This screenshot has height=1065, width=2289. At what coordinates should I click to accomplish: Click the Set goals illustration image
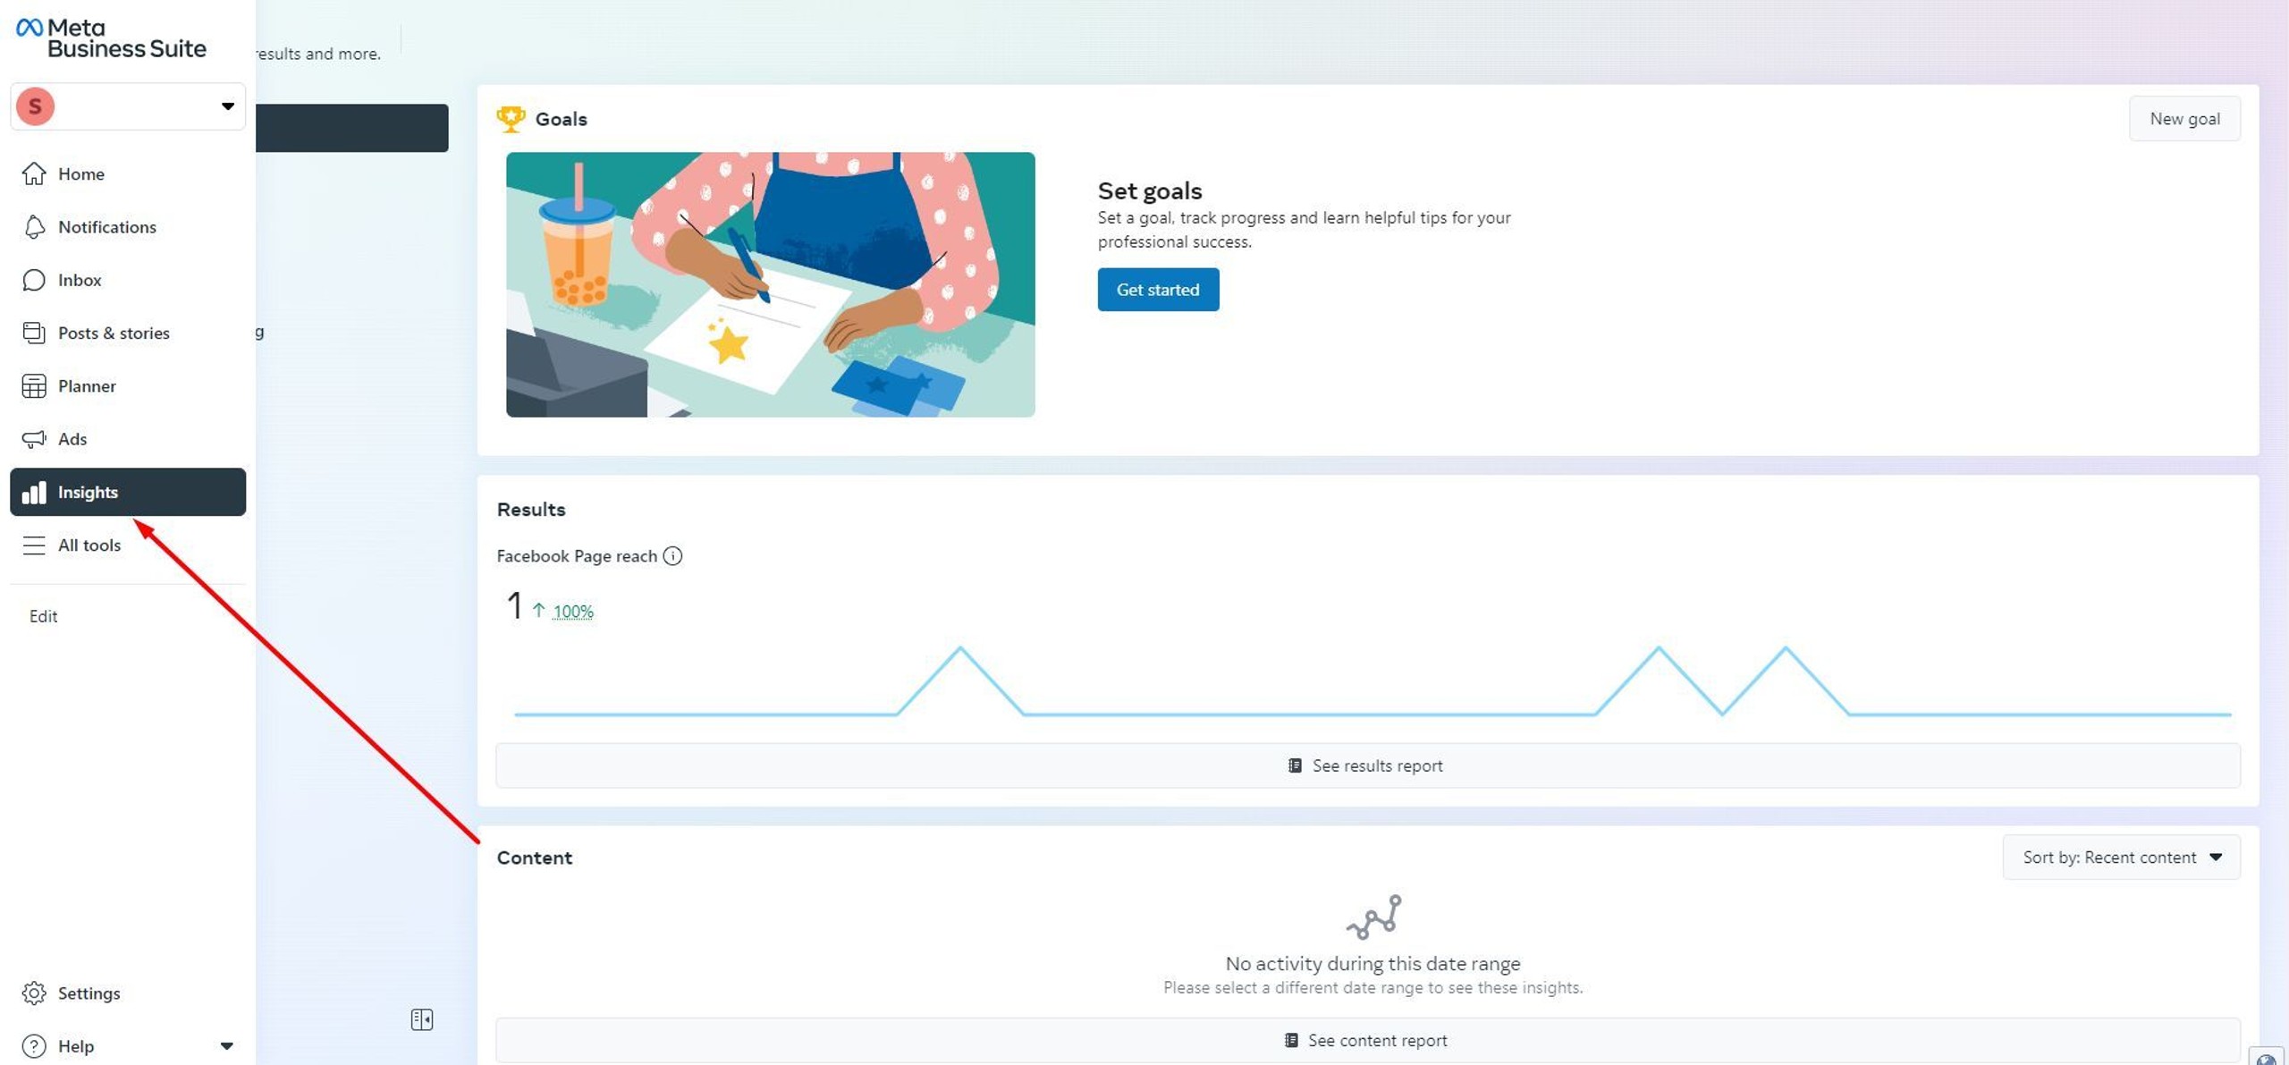click(770, 284)
